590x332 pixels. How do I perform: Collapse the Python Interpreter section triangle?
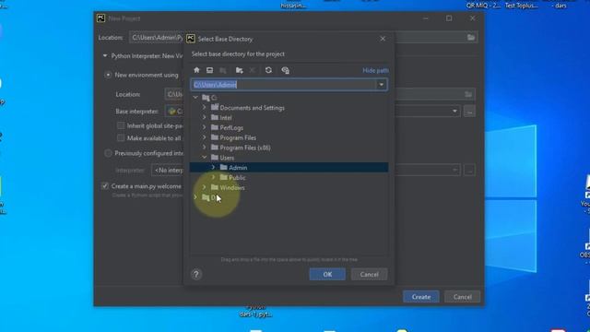pos(105,55)
